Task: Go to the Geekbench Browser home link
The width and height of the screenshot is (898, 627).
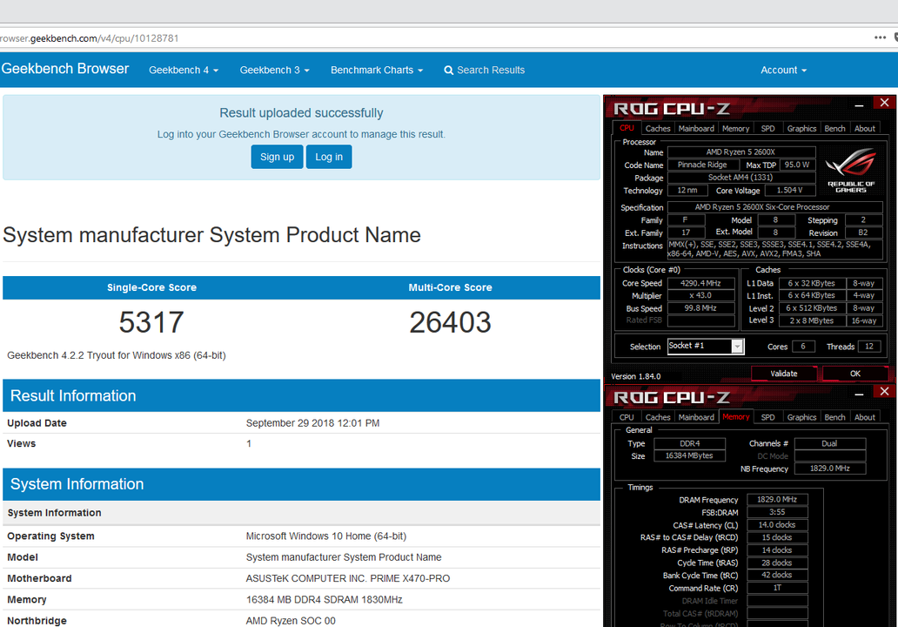Action: tap(64, 69)
